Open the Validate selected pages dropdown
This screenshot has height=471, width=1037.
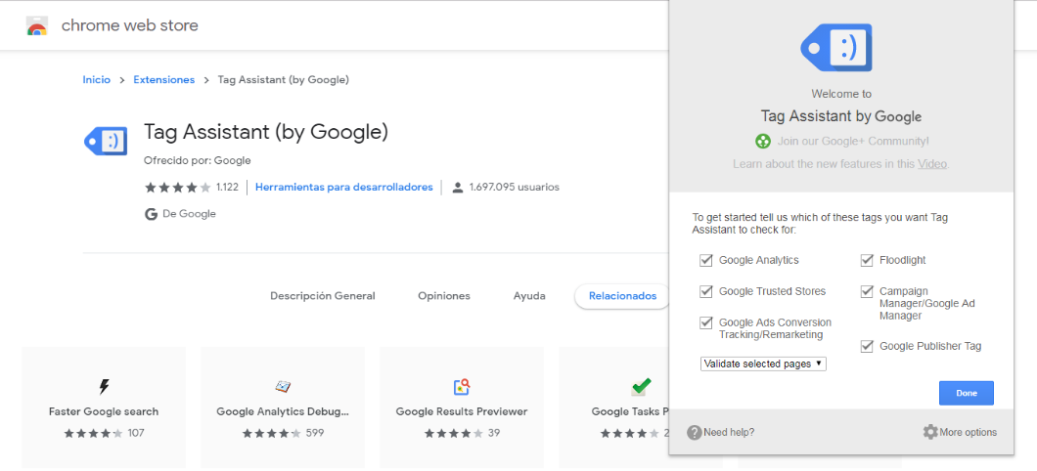click(763, 364)
